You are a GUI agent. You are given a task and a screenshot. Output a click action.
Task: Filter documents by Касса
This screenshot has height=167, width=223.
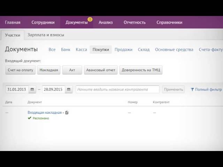[81, 49]
